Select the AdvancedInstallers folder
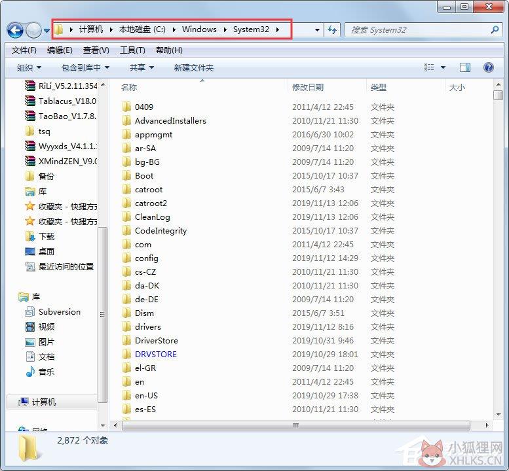 (x=164, y=121)
